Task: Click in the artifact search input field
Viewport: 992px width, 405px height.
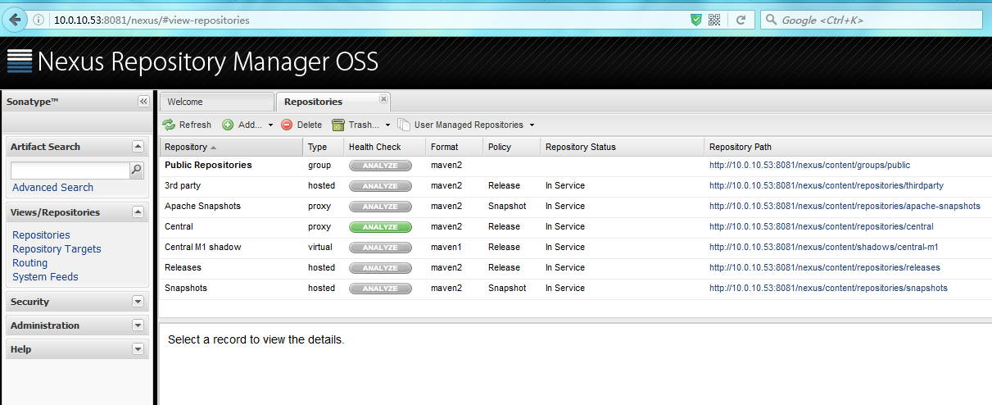Action: [70, 171]
